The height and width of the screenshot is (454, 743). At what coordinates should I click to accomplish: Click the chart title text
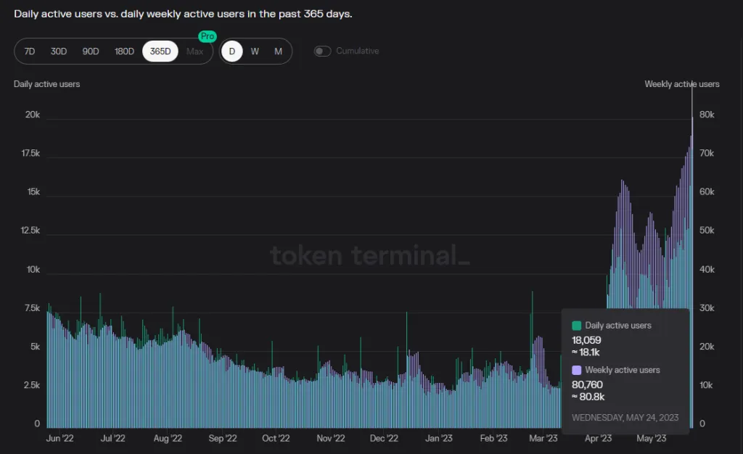click(x=184, y=13)
